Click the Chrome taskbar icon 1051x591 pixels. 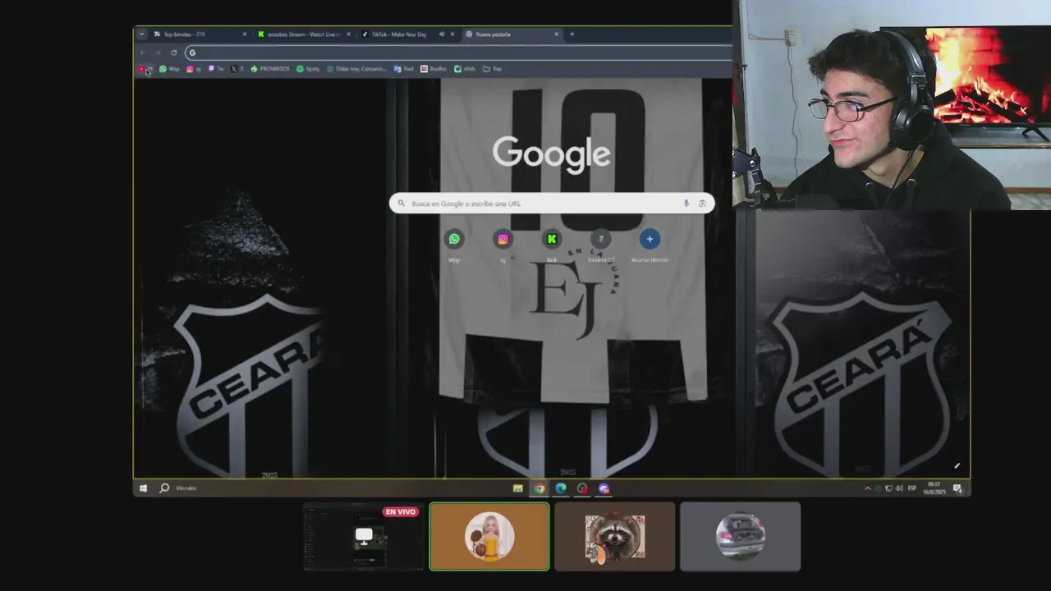pos(539,488)
